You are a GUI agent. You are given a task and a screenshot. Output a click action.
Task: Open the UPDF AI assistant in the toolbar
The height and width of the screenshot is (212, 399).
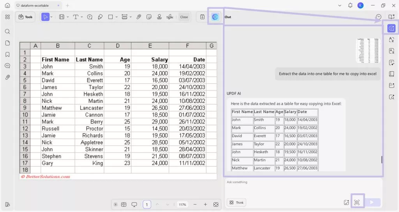(x=215, y=17)
